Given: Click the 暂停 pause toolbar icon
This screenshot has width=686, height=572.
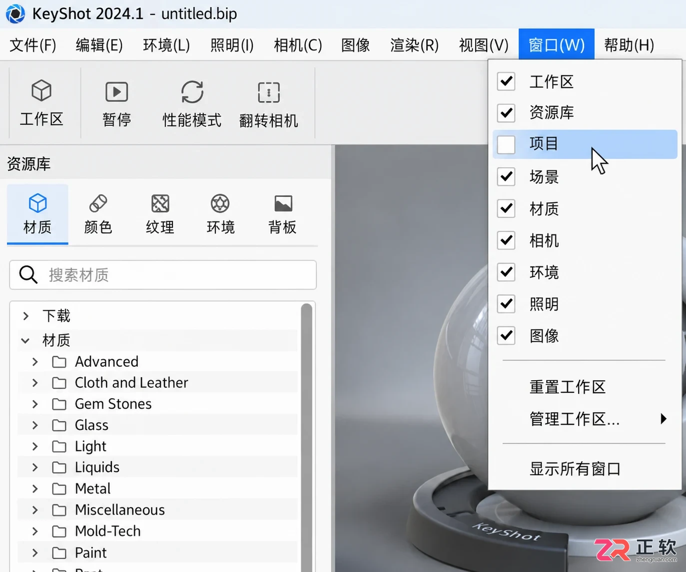Looking at the screenshot, I should click(x=116, y=92).
